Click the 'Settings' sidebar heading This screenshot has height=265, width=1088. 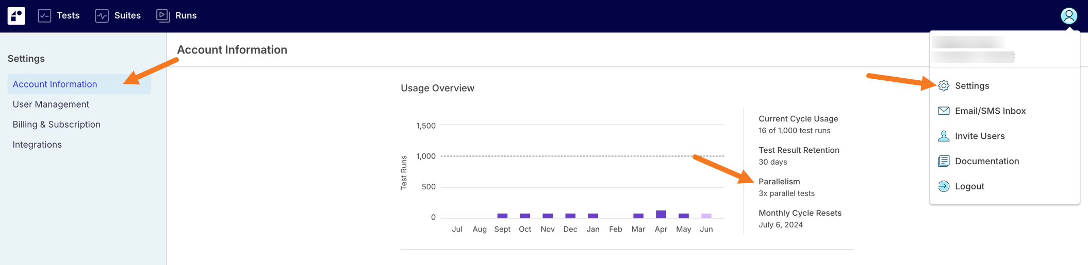(x=26, y=59)
